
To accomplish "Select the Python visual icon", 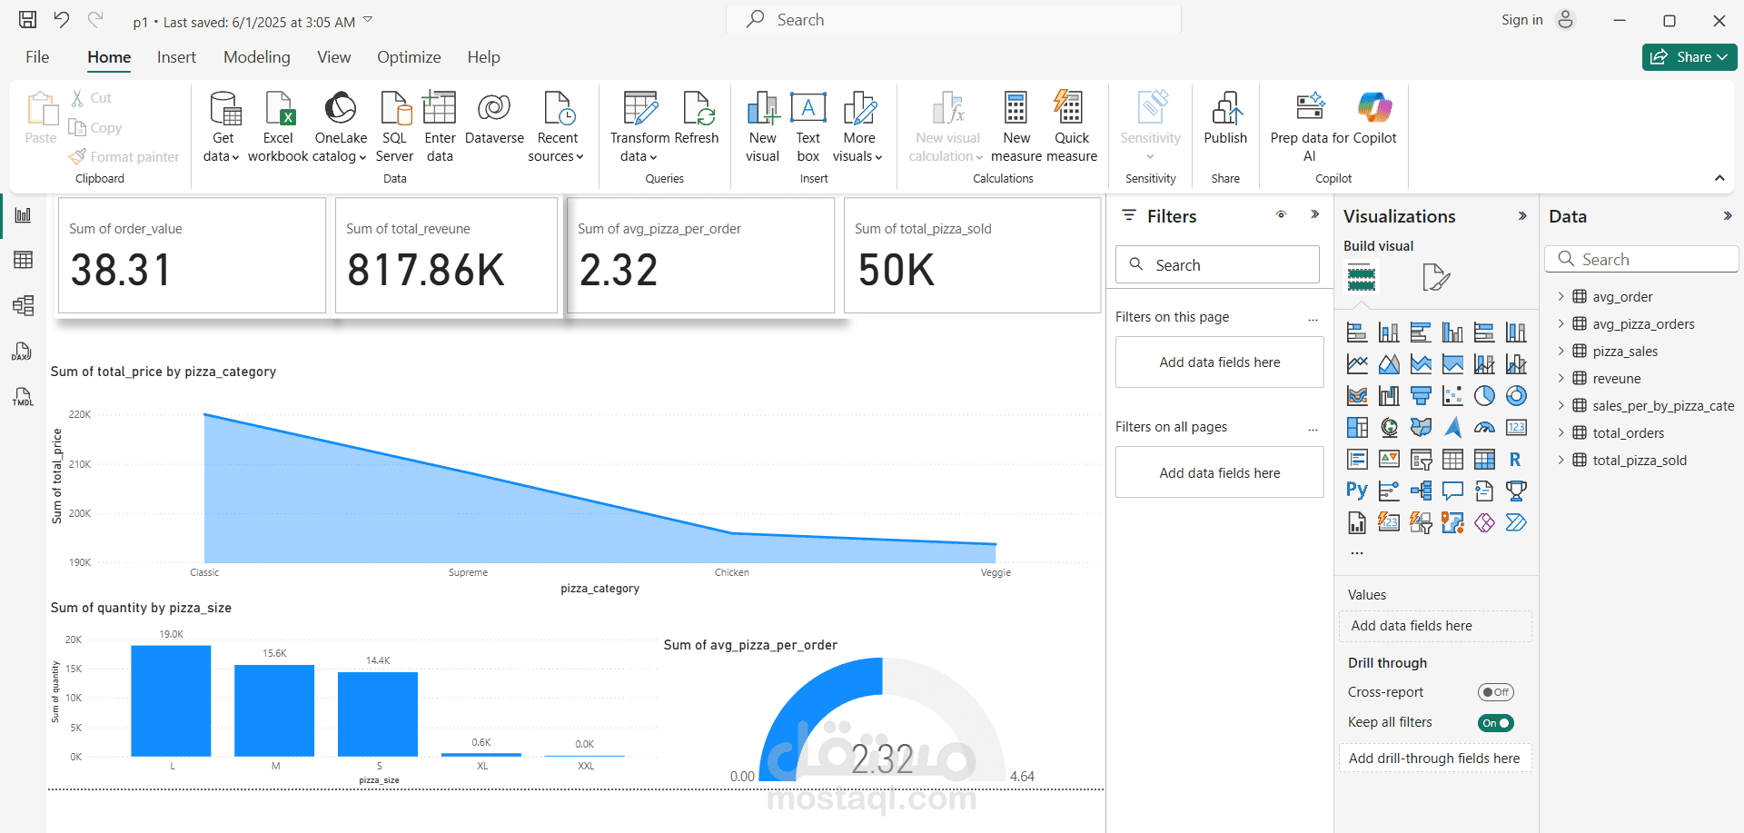I will (x=1357, y=491).
